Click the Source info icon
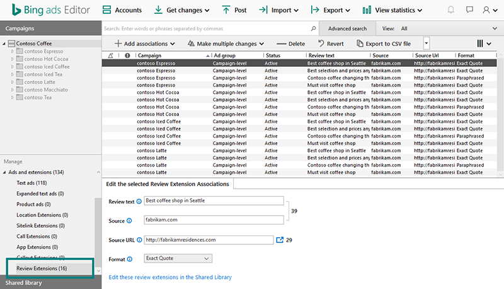 (x=129, y=221)
